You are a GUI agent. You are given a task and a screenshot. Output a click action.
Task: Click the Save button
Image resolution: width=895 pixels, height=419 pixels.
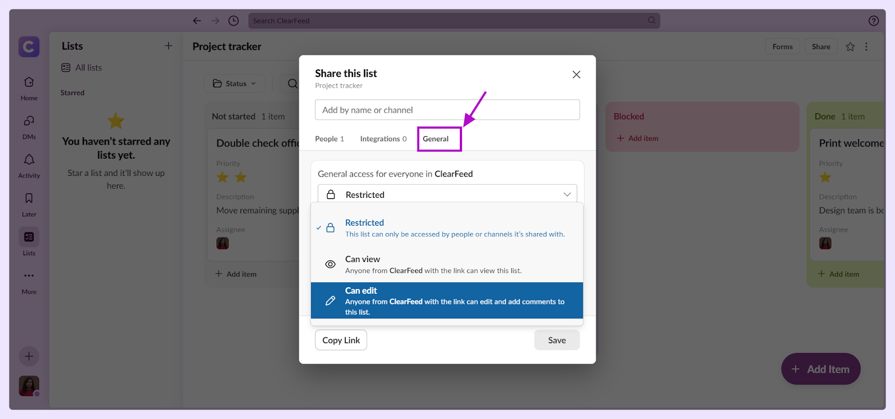click(557, 340)
